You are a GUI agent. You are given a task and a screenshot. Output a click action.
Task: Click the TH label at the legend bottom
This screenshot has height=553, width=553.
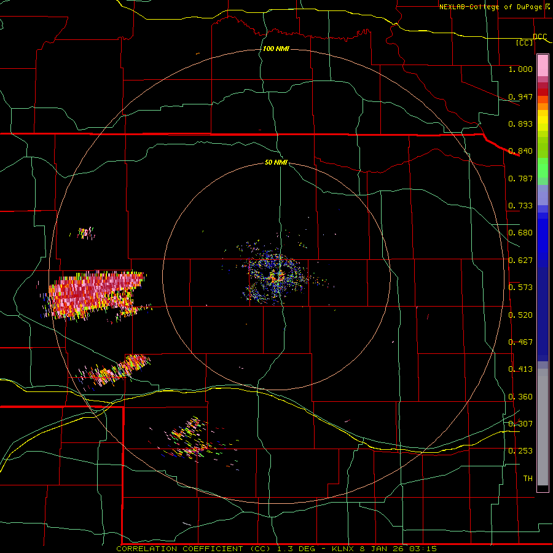point(528,479)
